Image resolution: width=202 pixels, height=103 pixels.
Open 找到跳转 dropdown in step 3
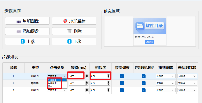(166, 90)
